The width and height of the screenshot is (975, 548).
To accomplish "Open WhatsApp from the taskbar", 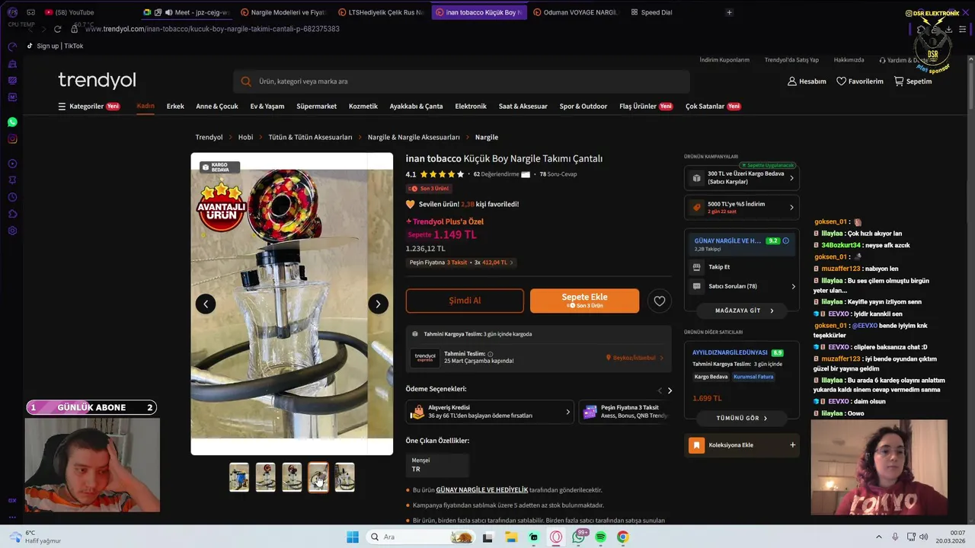I will click(x=579, y=537).
